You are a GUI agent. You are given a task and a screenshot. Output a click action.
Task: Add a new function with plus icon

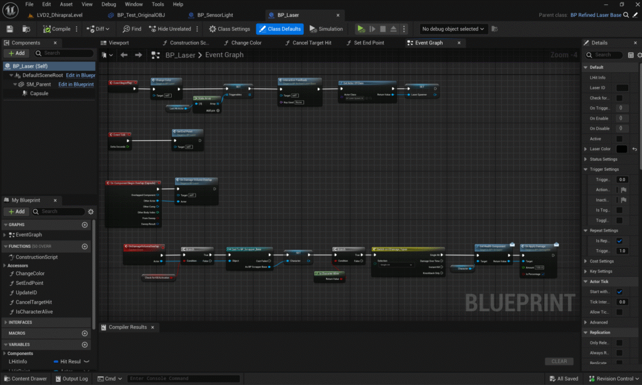(85, 247)
